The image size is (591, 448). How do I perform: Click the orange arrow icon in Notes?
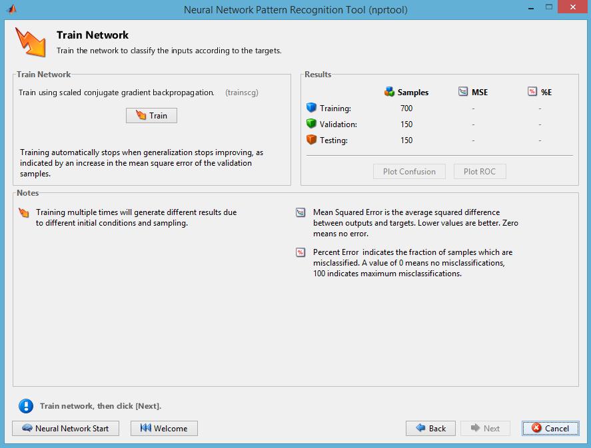[24, 213]
